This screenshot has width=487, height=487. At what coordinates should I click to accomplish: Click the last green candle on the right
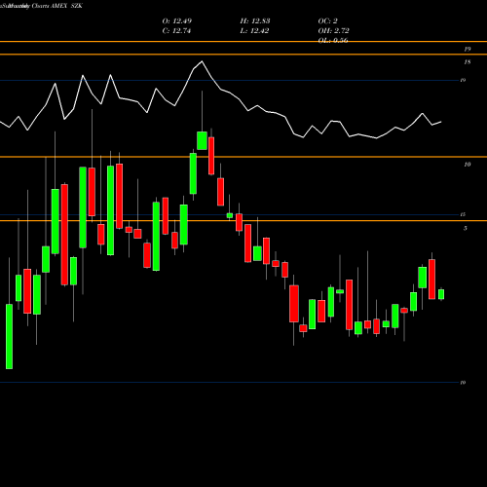(x=441, y=294)
